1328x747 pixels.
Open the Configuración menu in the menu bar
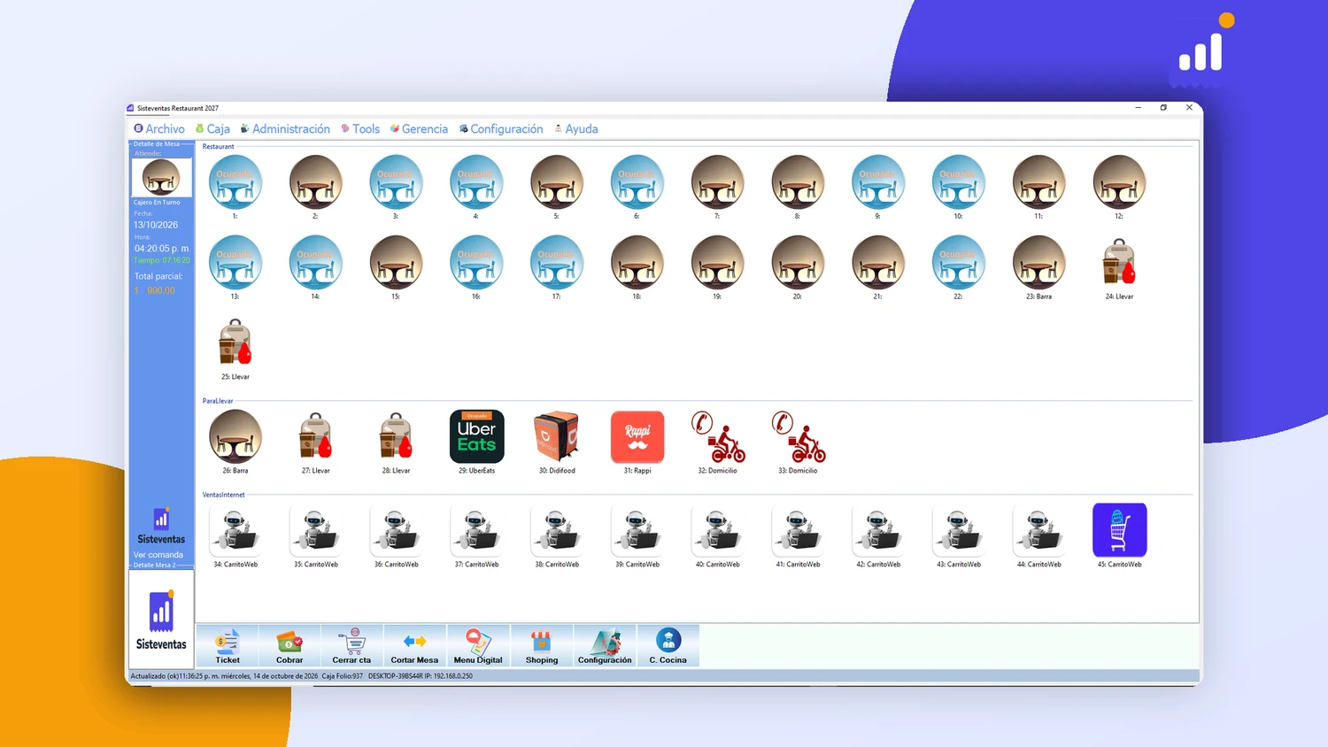point(501,129)
